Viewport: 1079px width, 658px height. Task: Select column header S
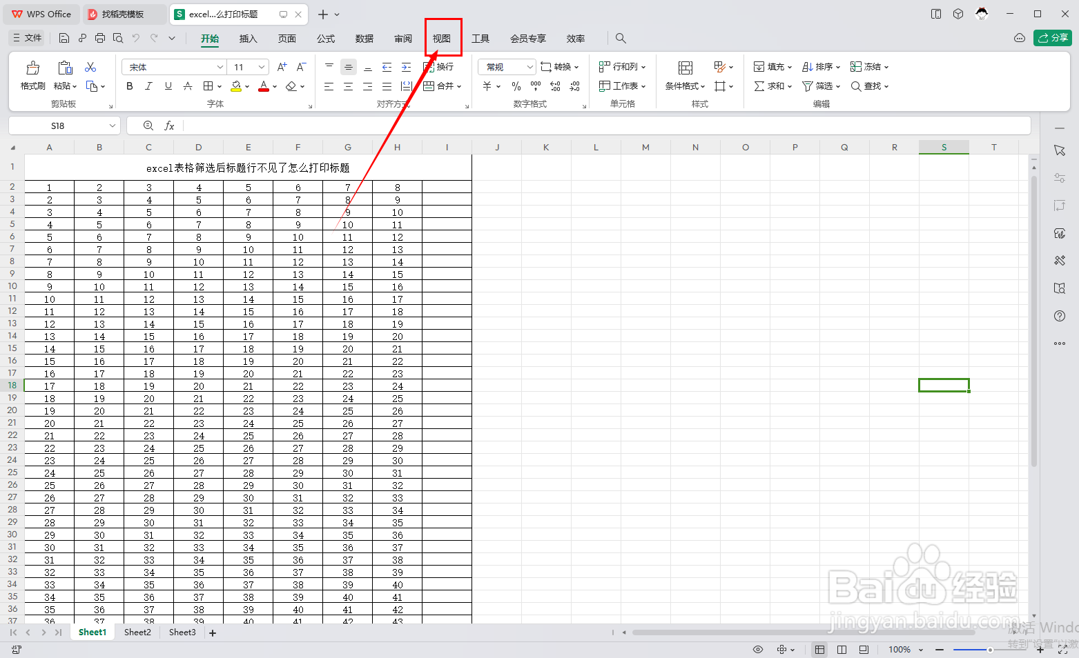coord(944,147)
